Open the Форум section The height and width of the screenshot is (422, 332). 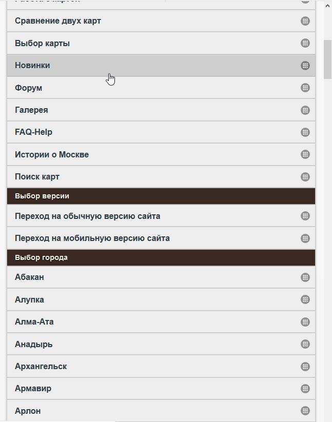click(28, 88)
